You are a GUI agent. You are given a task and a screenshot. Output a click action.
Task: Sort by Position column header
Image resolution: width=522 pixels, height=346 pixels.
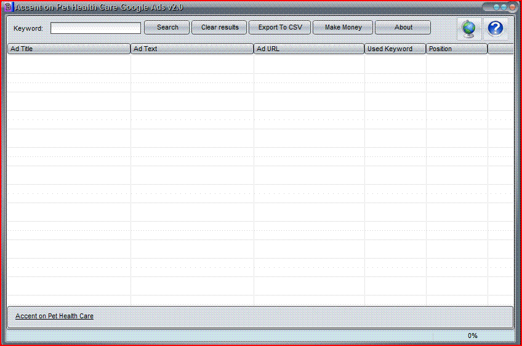pyautogui.click(x=457, y=49)
